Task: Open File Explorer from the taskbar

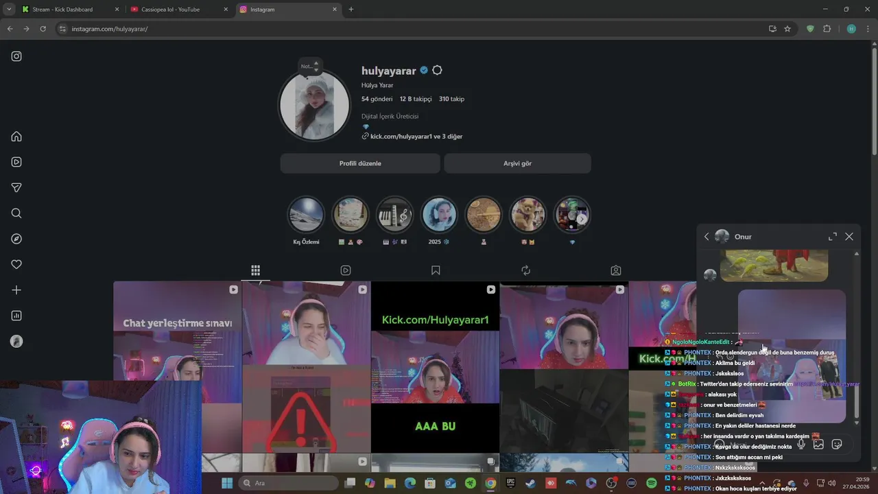Action: click(x=390, y=483)
